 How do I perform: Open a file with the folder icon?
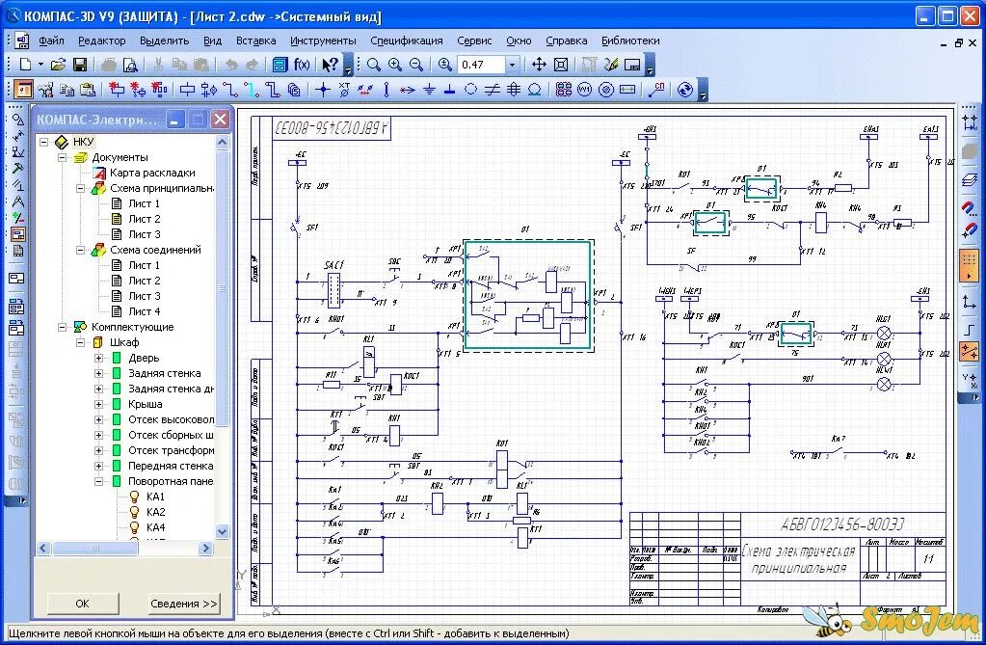coord(59,65)
